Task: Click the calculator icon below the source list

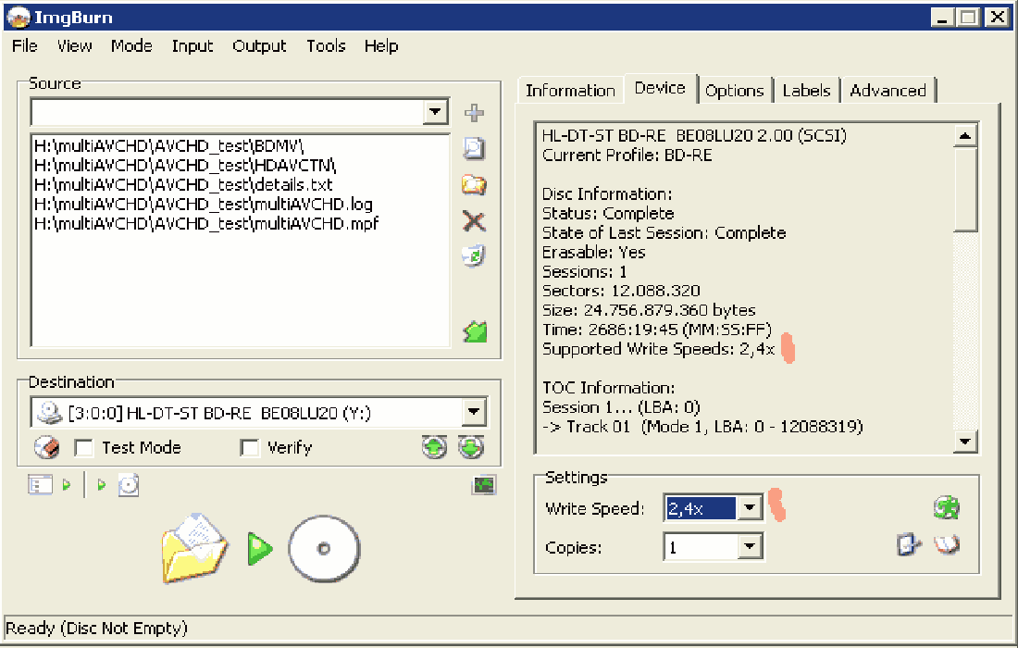Action: coord(475,331)
